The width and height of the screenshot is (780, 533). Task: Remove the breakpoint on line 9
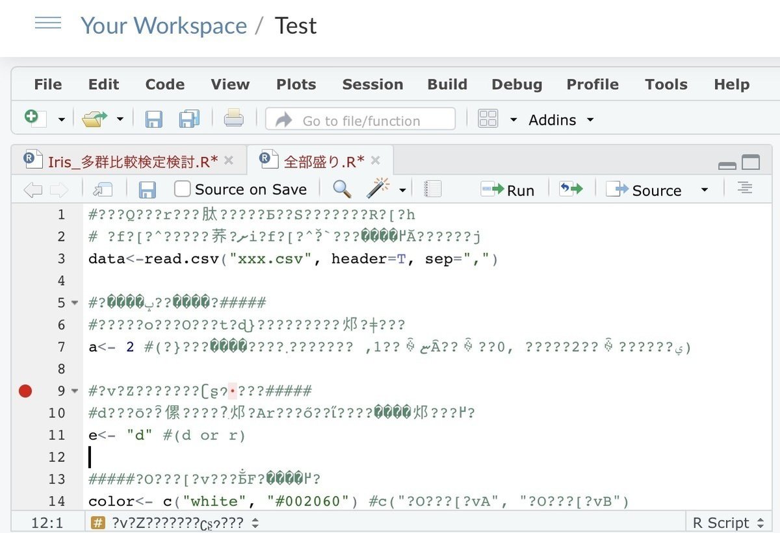(25, 391)
